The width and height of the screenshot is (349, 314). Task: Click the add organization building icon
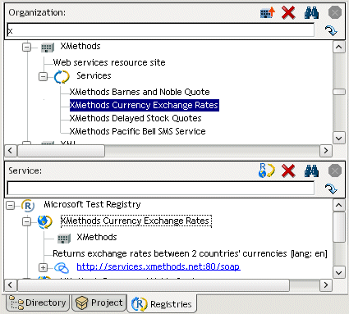(x=268, y=12)
